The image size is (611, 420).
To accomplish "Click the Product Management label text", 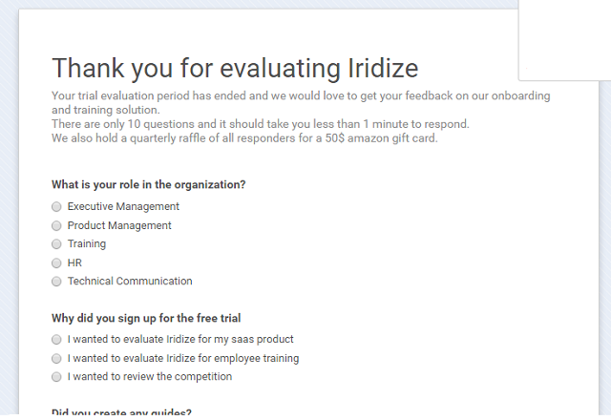I will tap(119, 225).
